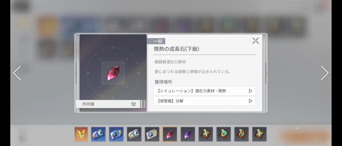Select the blue character portrait ticket
Screen dimensions: 342x146
[x=98, y=134]
